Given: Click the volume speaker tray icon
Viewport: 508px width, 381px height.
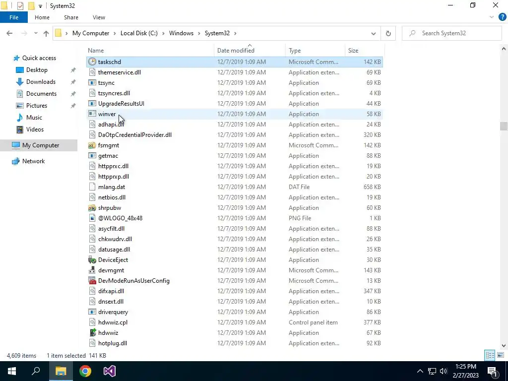Looking at the screenshot, I should coord(444,371).
